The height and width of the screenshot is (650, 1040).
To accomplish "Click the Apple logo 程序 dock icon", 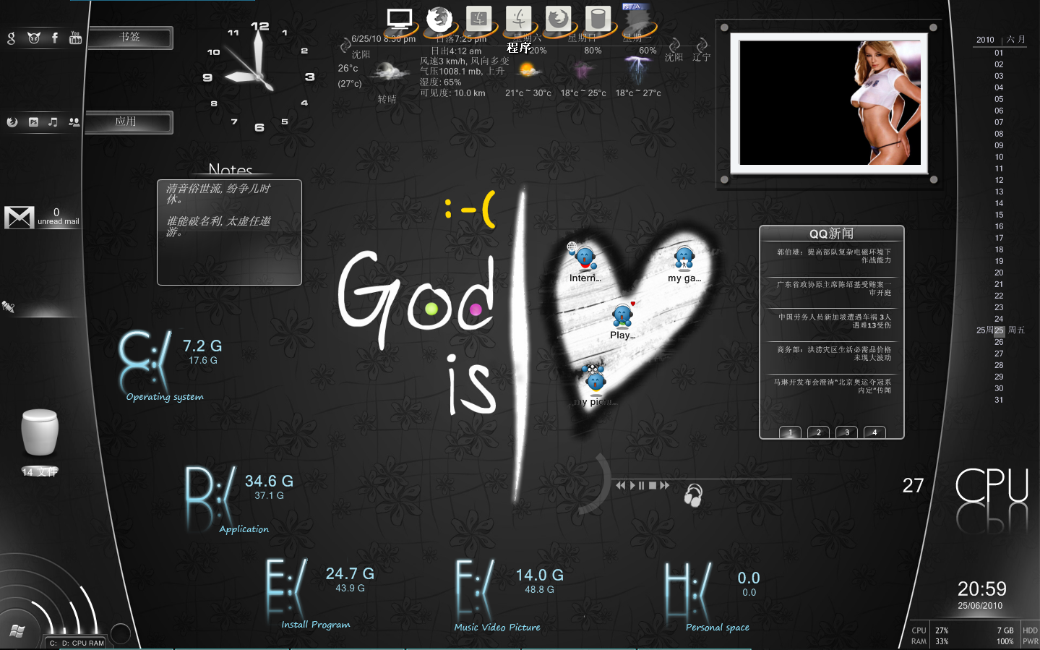I will coord(518,20).
